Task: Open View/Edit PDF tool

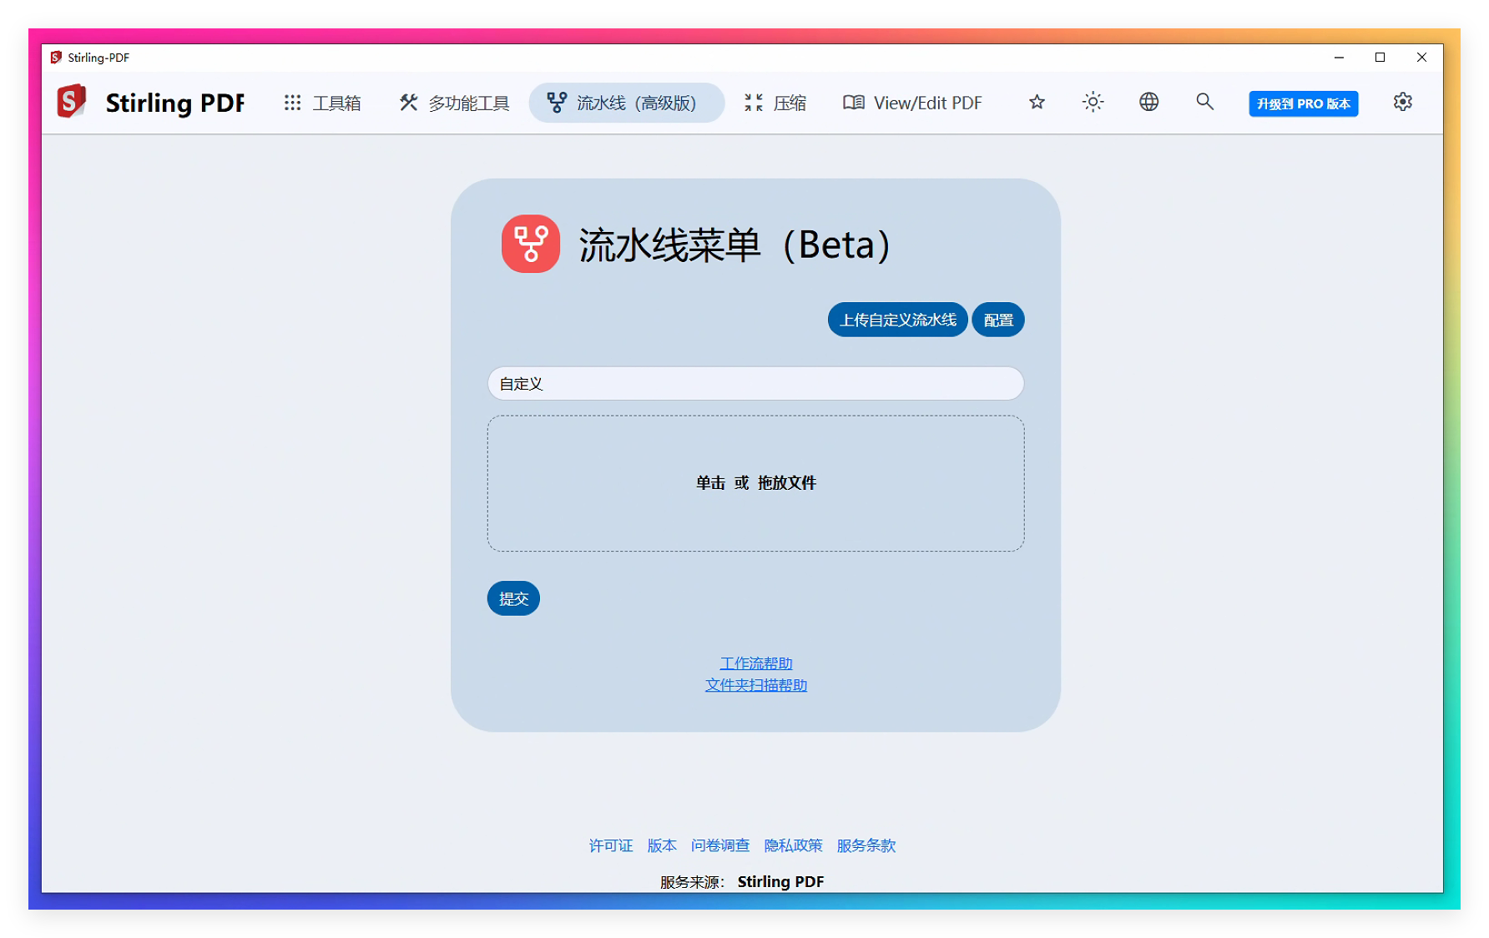Action: 911,103
